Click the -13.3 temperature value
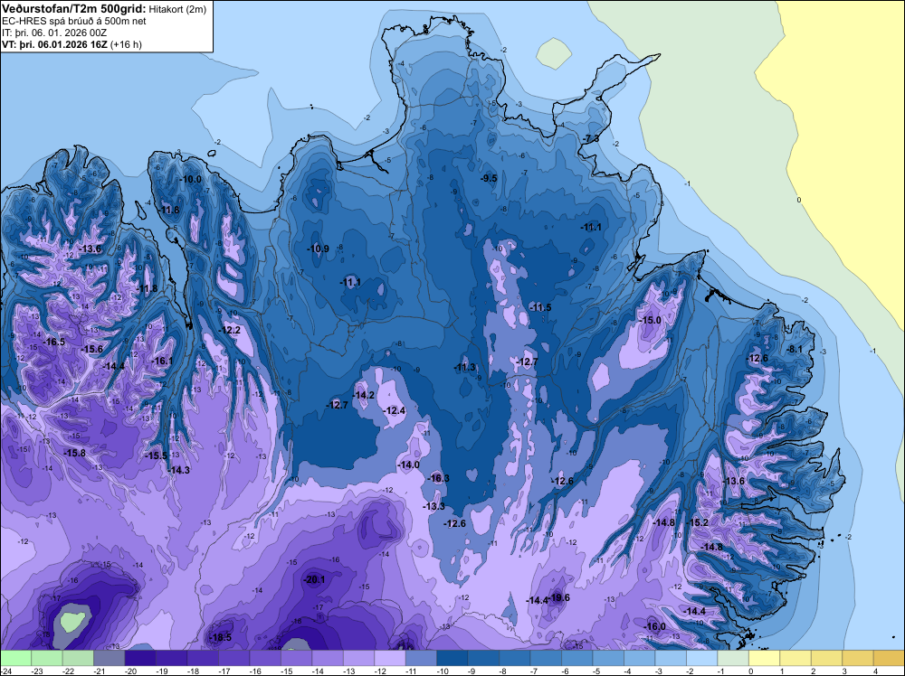The width and height of the screenshot is (905, 676). pos(434,506)
